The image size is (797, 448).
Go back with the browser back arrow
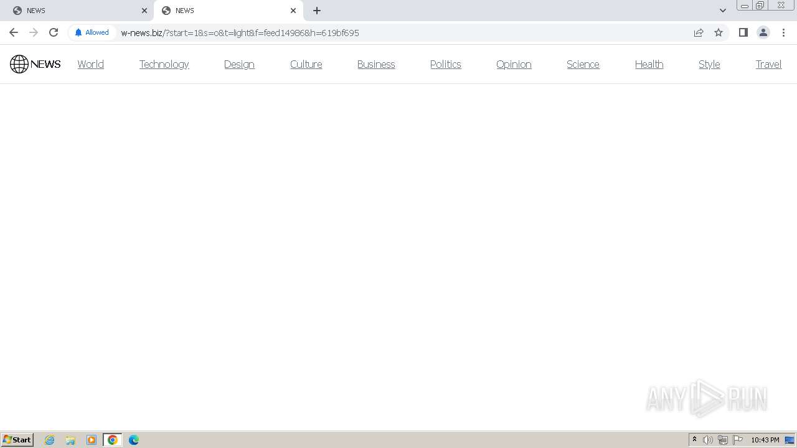point(14,32)
